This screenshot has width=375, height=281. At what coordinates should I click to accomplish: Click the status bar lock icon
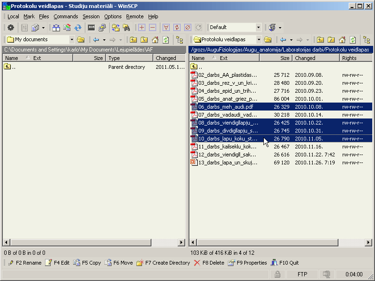tap(277, 274)
